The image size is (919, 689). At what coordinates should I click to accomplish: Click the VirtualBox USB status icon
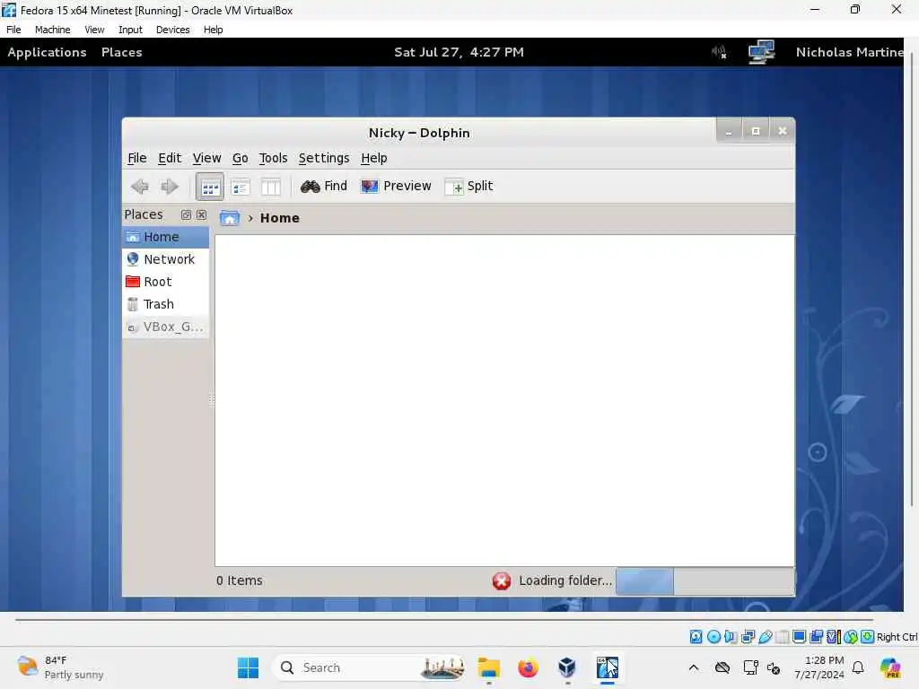(x=766, y=636)
